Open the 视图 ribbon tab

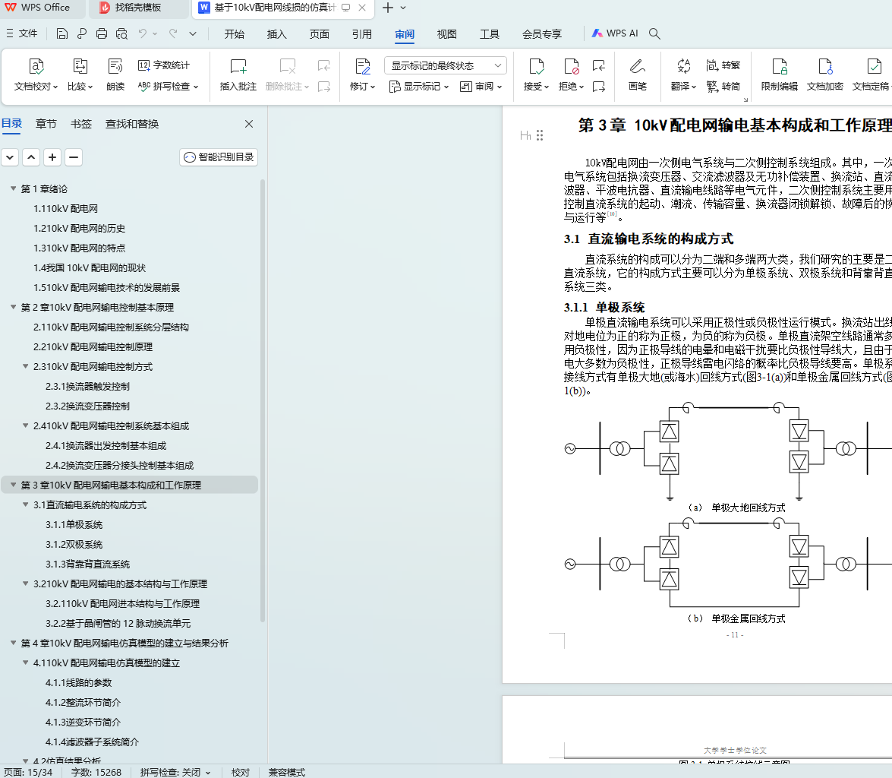coord(446,34)
